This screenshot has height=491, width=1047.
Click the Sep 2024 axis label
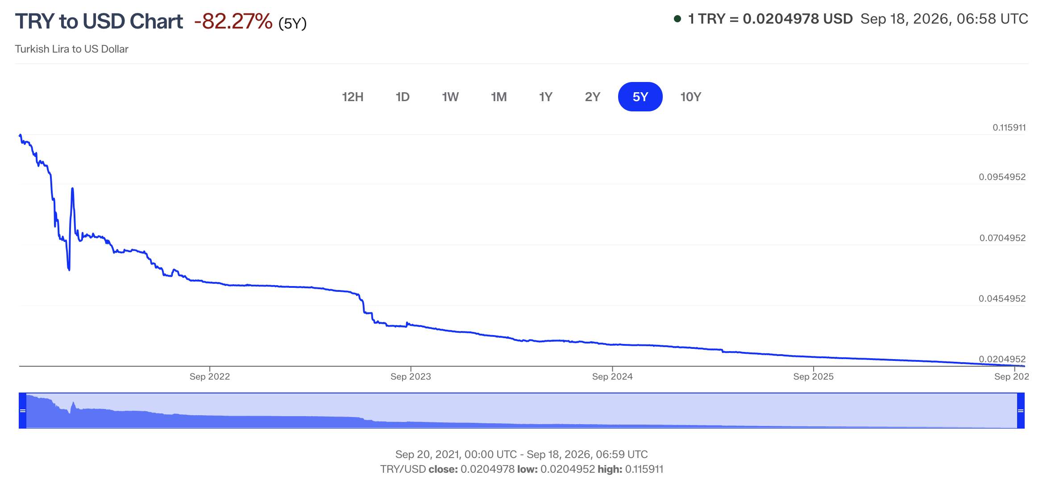(x=612, y=376)
